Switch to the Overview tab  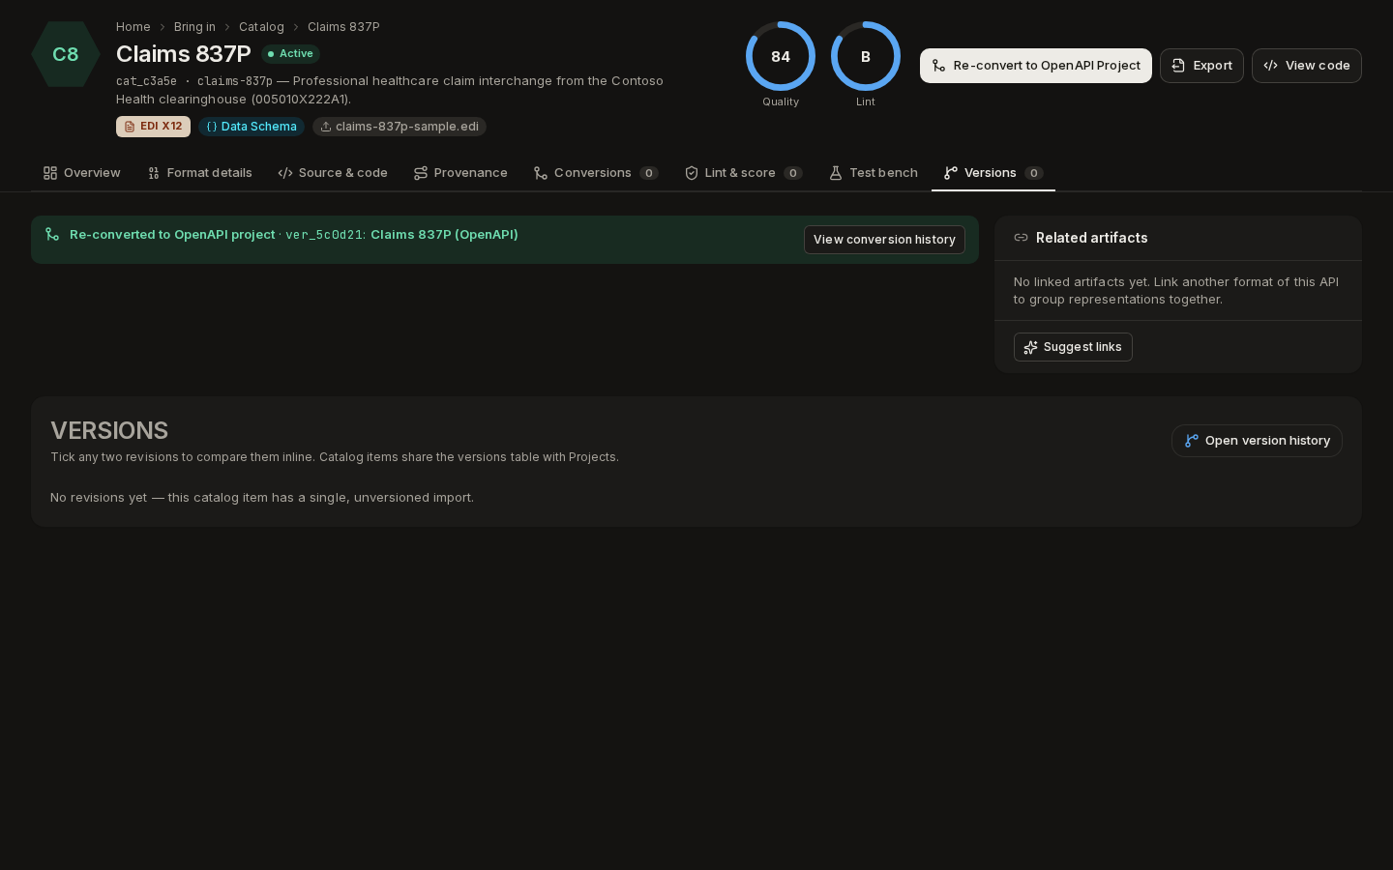click(x=82, y=173)
